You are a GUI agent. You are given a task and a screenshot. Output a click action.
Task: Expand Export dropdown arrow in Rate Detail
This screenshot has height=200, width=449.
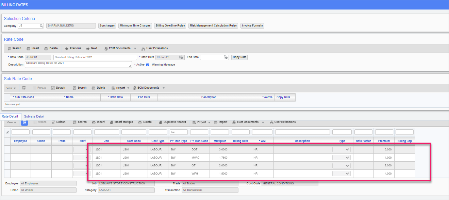pyautogui.click(x=209, y=123)
